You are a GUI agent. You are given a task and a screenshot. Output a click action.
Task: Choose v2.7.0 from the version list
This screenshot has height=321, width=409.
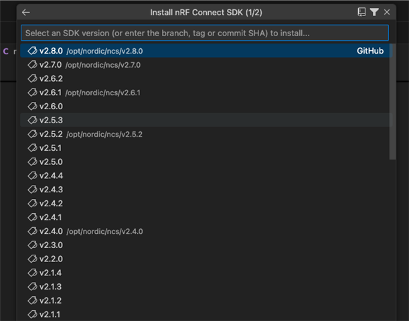(x=206, y=64)
